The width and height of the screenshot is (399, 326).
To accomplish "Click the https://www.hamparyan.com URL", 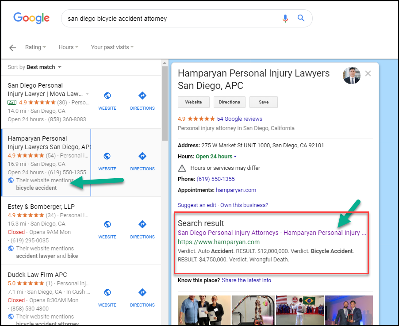I will (x=219, y=242).
